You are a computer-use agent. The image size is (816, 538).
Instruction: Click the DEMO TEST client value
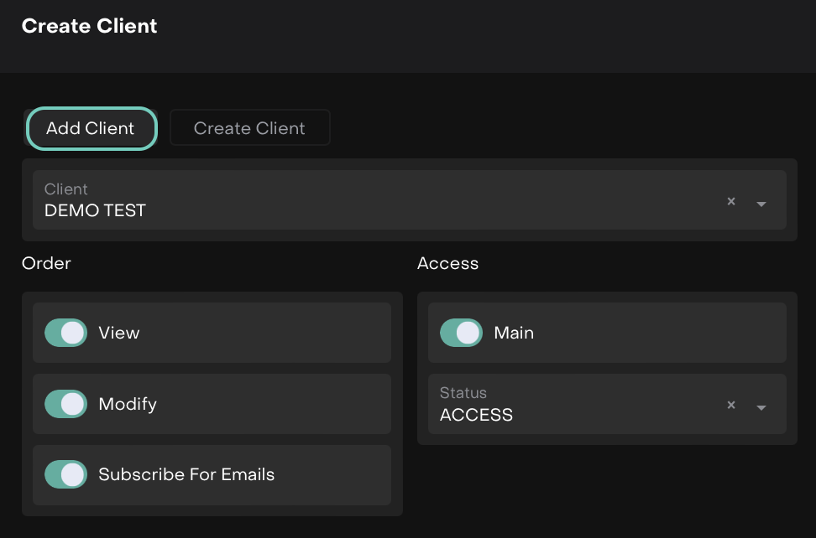tap(95, 210)
